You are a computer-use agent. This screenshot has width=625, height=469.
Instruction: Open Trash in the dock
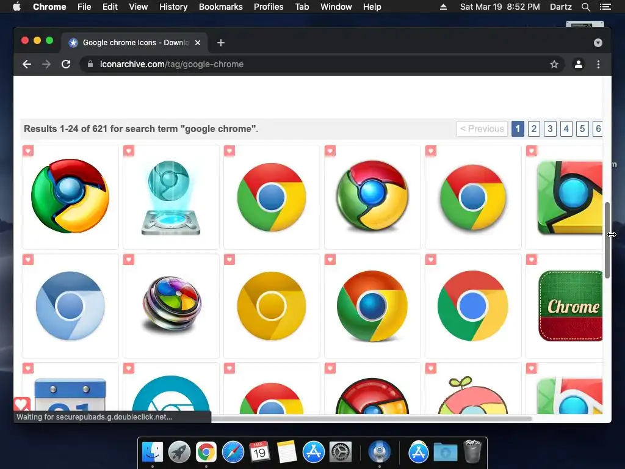(472, 451)
